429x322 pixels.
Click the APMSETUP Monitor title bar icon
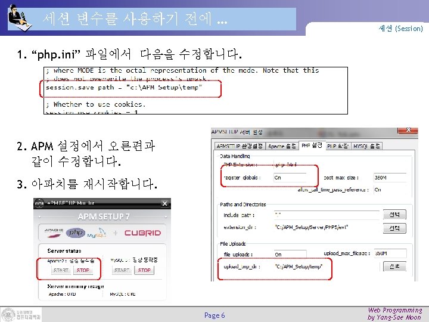[39, 203]
